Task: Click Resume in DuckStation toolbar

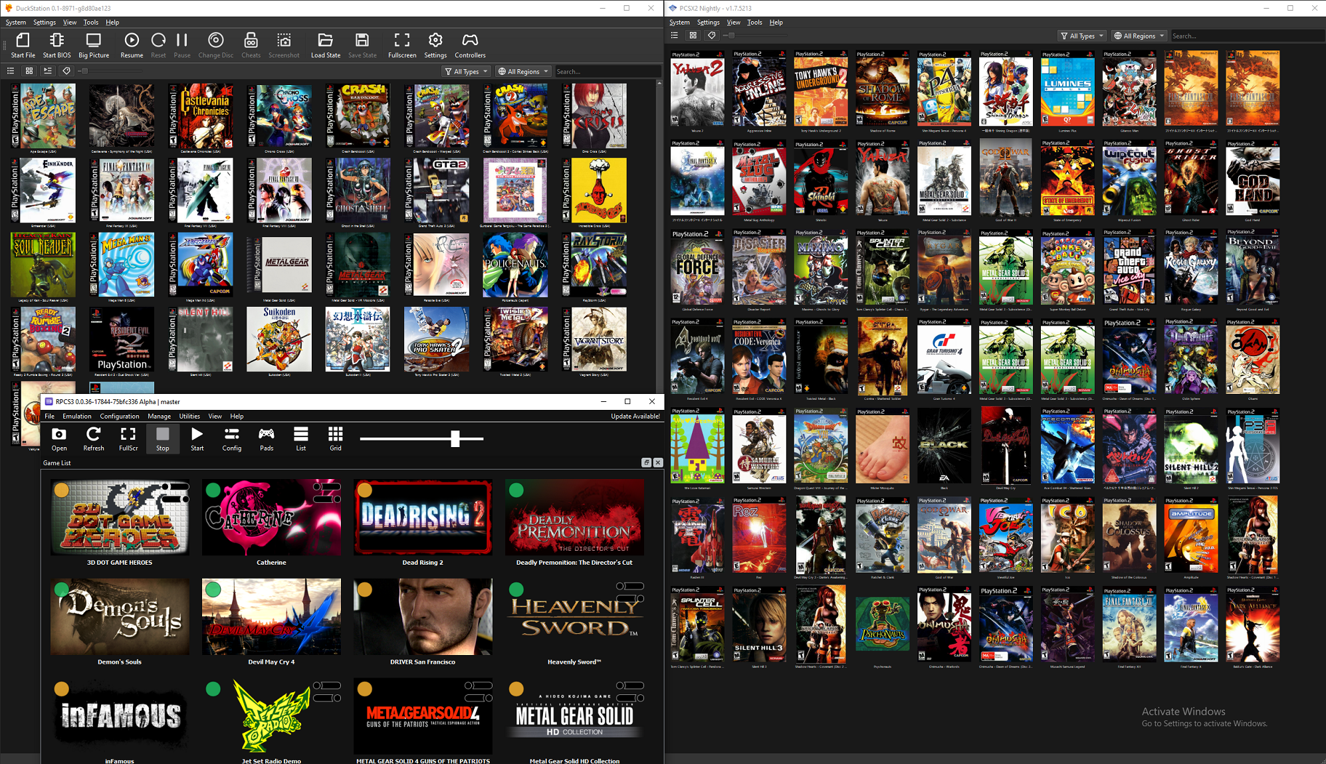Action: [132, 46]
